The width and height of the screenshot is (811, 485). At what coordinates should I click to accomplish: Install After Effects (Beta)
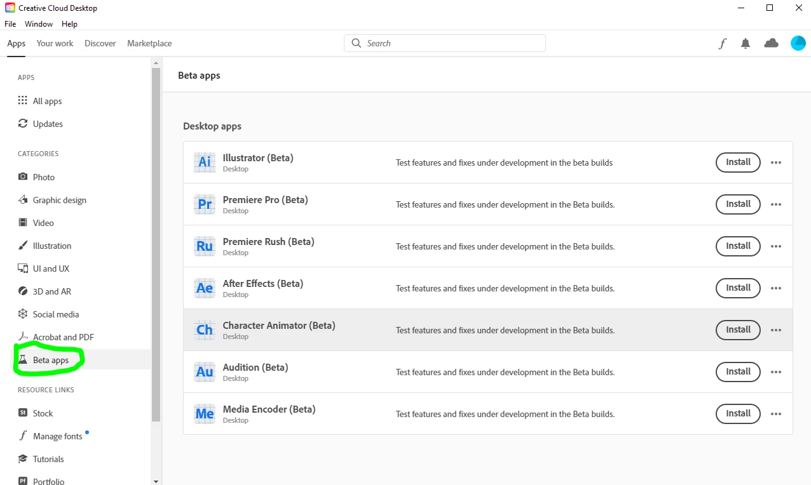[738, 288]
